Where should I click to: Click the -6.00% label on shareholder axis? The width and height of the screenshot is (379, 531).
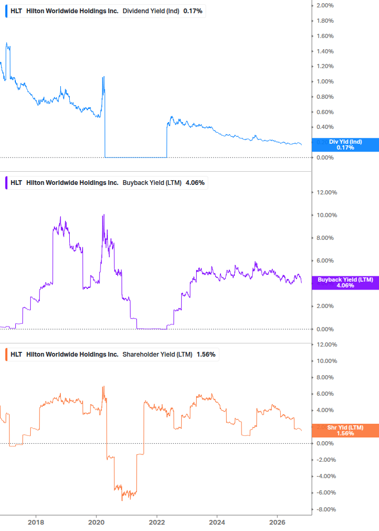pos(326,493)
